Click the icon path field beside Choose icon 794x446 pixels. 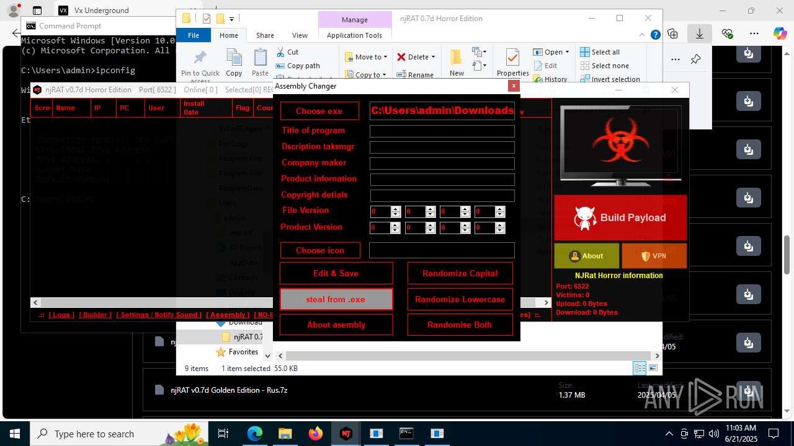tap(442, 250)
